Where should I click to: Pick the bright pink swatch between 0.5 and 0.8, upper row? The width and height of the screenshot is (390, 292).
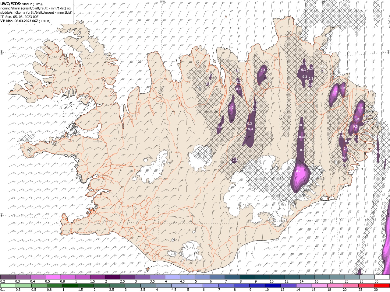coord(53,277)
